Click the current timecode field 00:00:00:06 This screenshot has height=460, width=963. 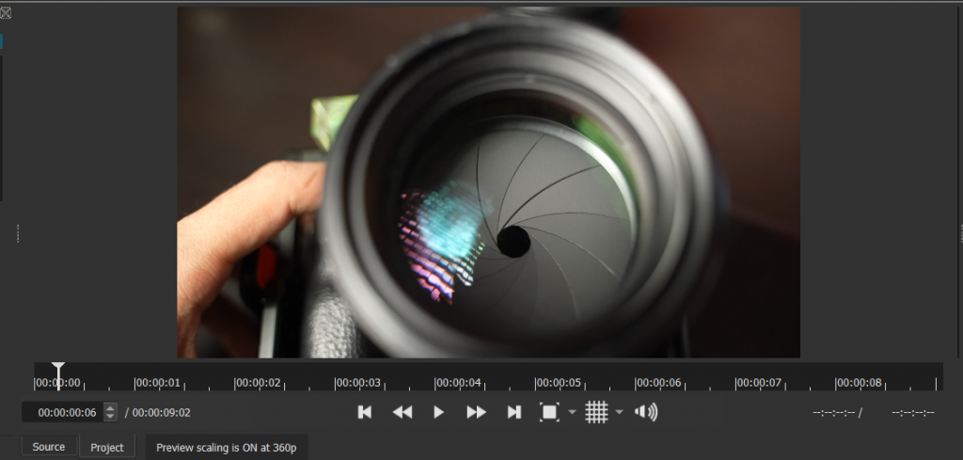63,412
